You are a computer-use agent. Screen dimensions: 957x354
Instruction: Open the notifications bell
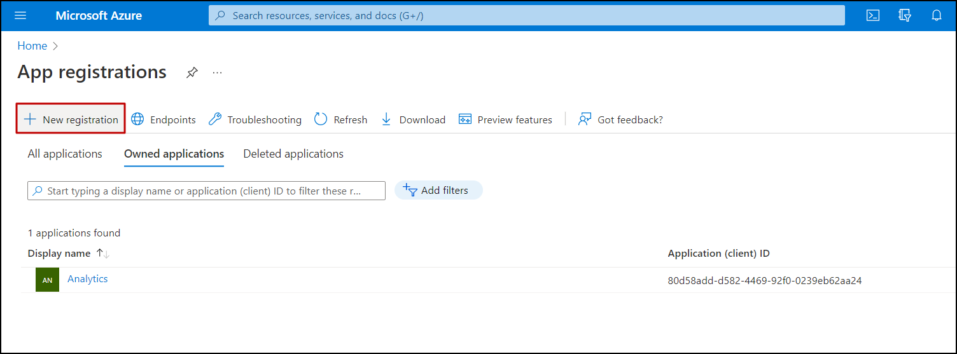coord(937,15)
